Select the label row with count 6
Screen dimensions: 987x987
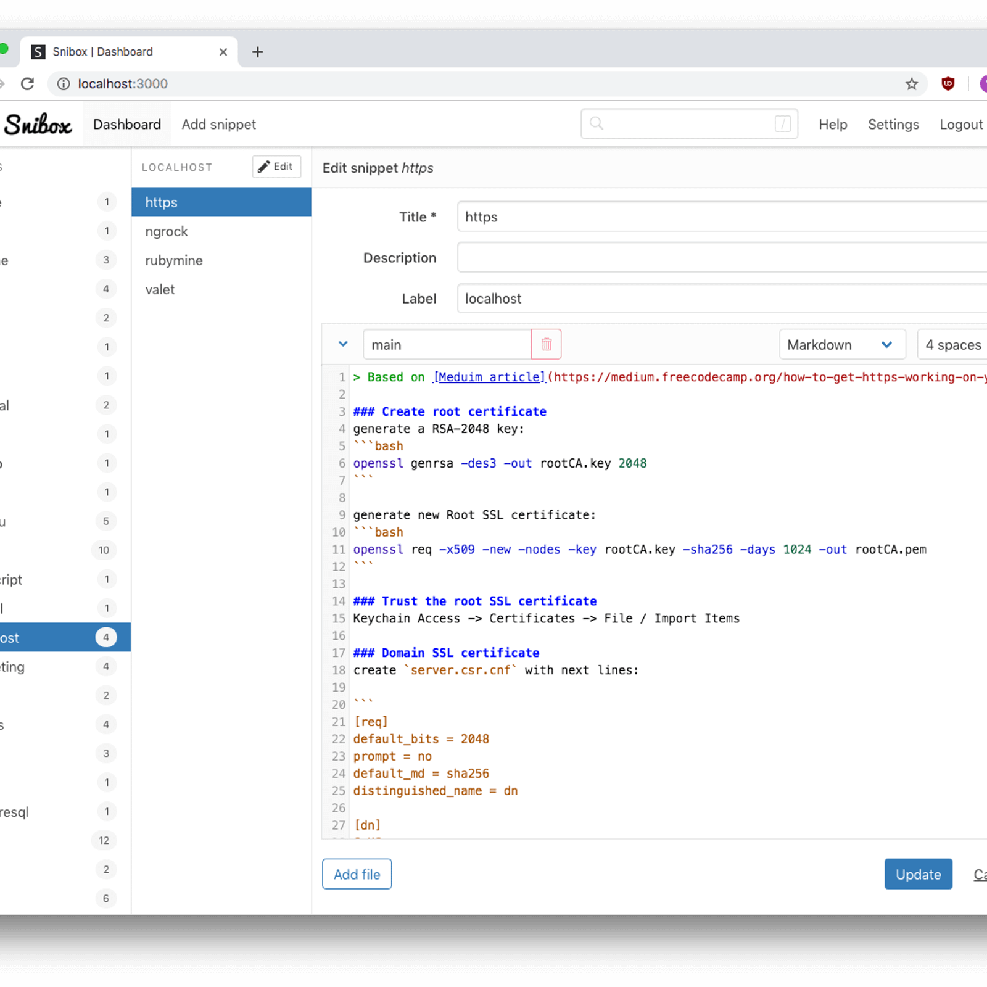point(65,898)
